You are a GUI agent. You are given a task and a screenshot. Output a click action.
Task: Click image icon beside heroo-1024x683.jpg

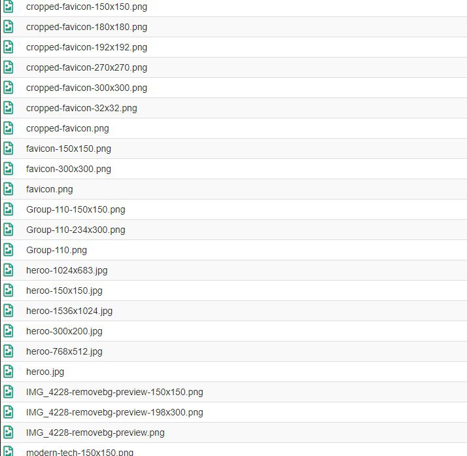(x=9, y=270)
